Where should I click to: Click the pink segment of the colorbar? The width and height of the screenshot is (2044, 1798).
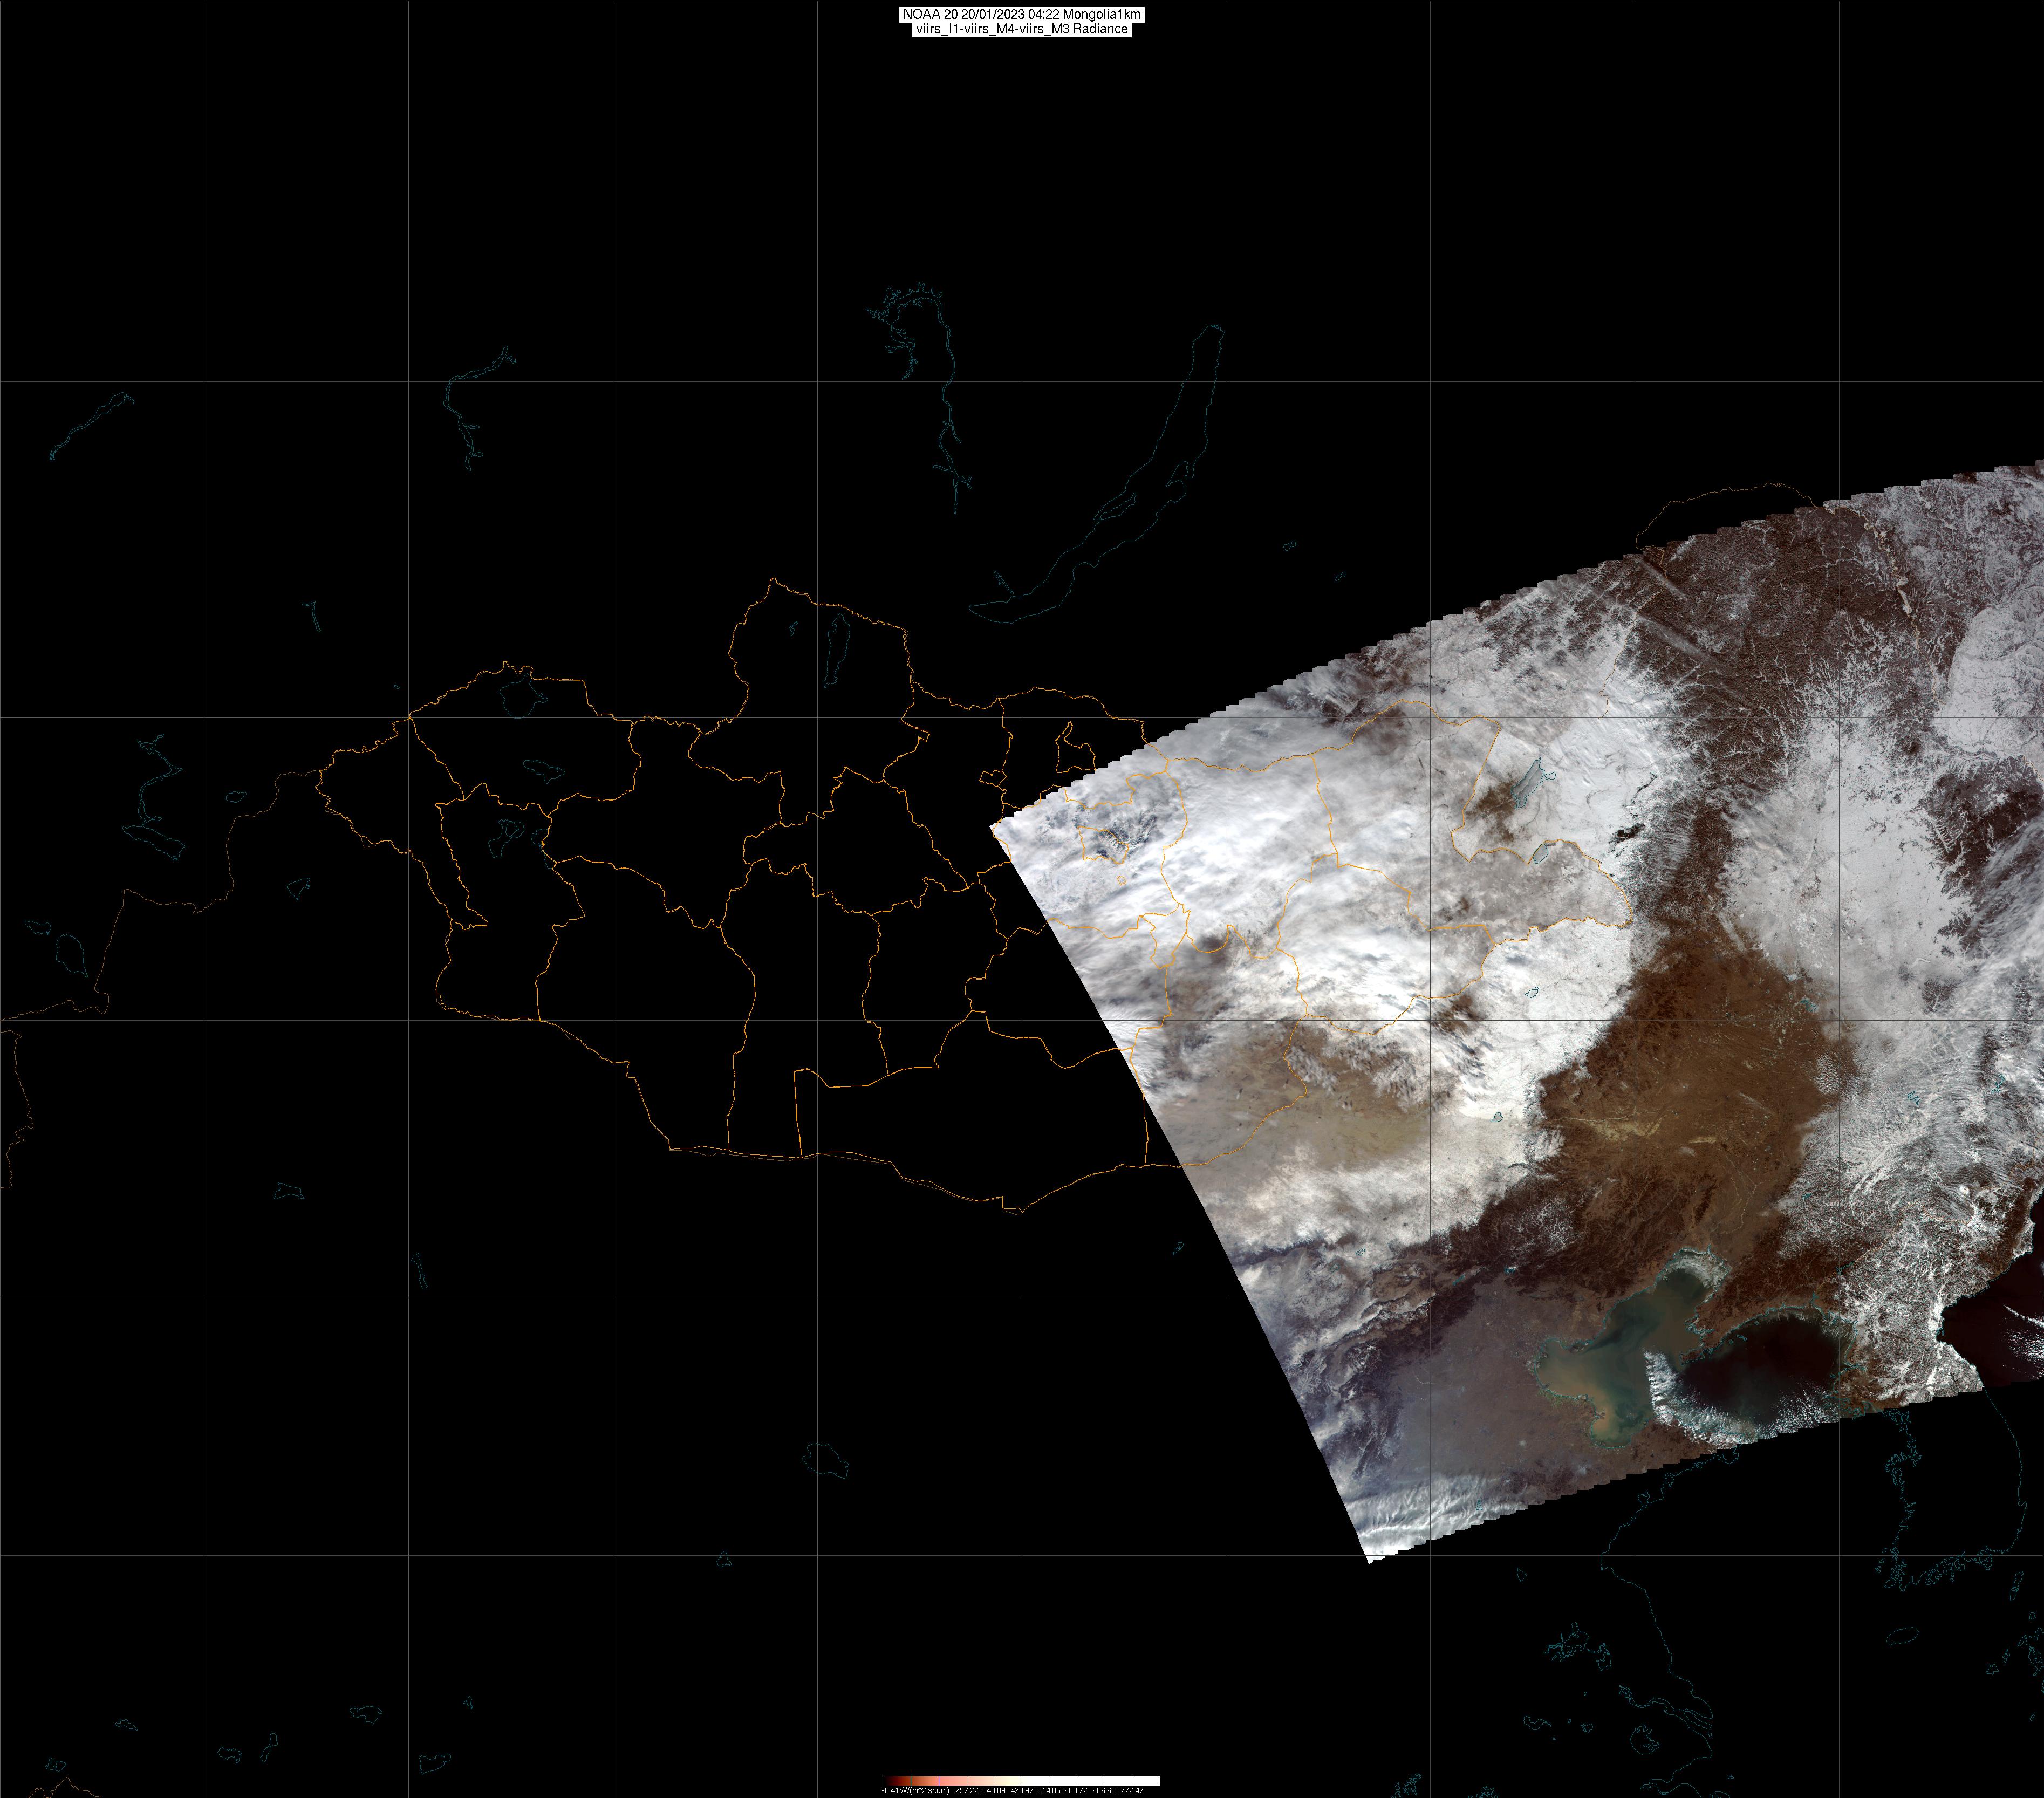(953, 1781)
